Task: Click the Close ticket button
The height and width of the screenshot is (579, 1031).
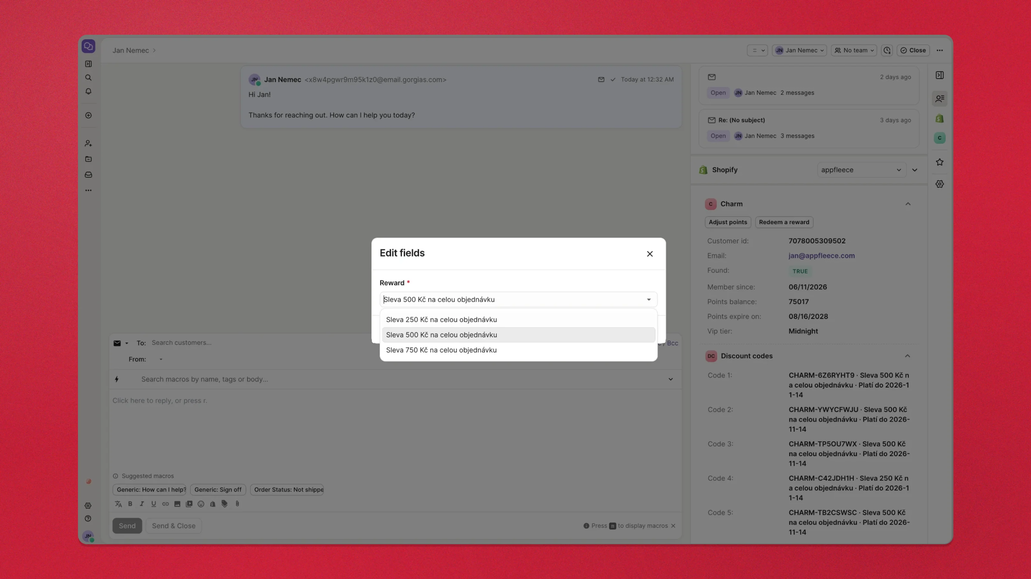Action: point(913,51)
